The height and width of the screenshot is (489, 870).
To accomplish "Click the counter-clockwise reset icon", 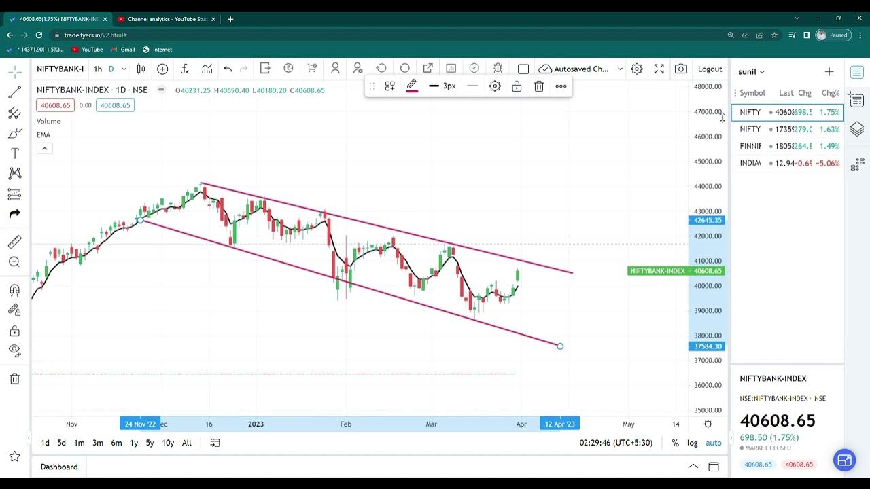I will click(x=381, y=69).
